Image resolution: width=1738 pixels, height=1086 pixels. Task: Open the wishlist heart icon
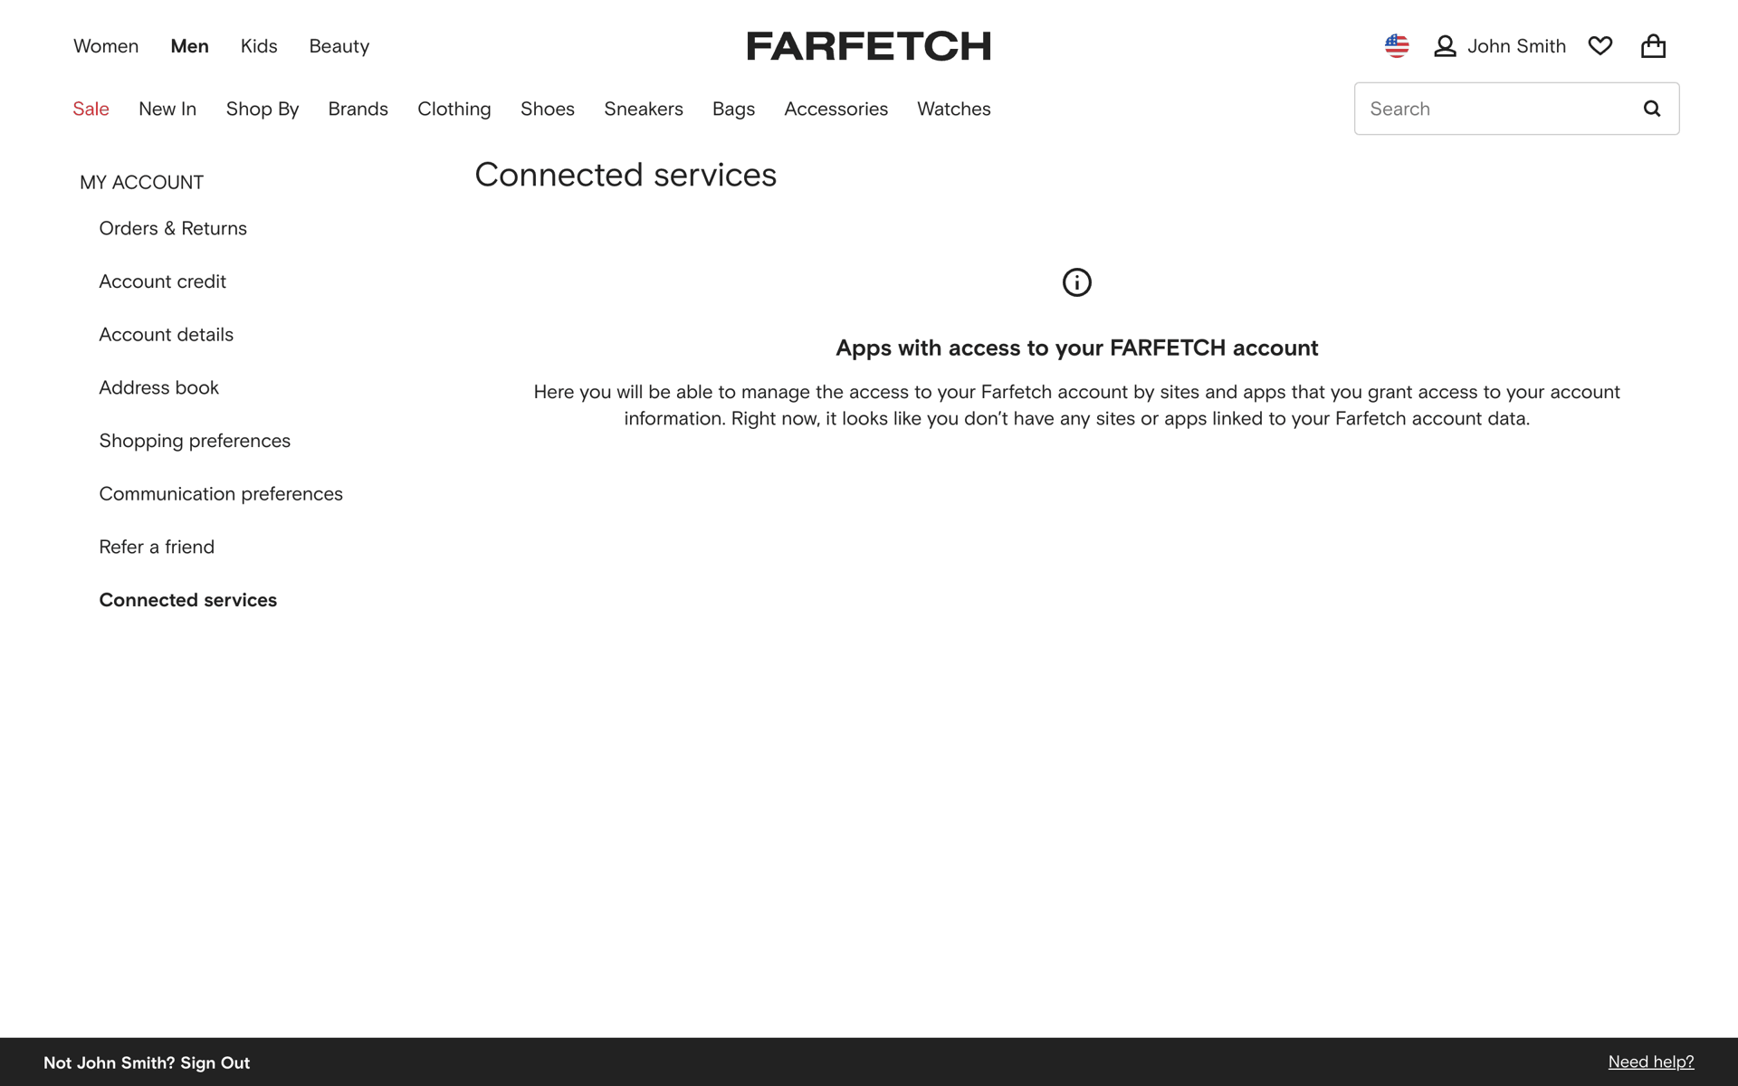(x=1600, y=46)
